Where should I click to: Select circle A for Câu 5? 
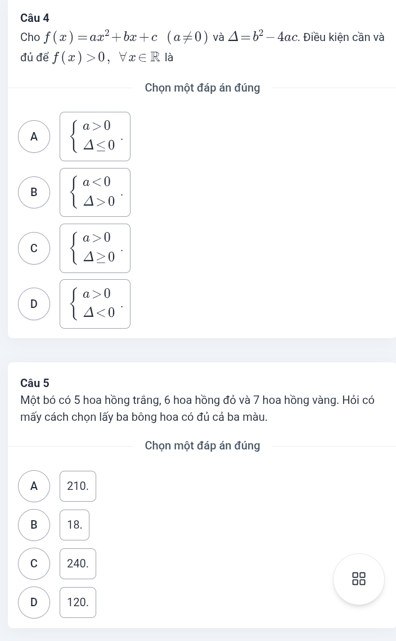pos(34,486)
